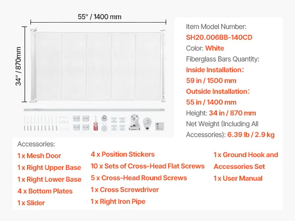Click the 55" / 1400 mm width label
Viewport: 295px width, 221px height.
(x=100, y=17)
